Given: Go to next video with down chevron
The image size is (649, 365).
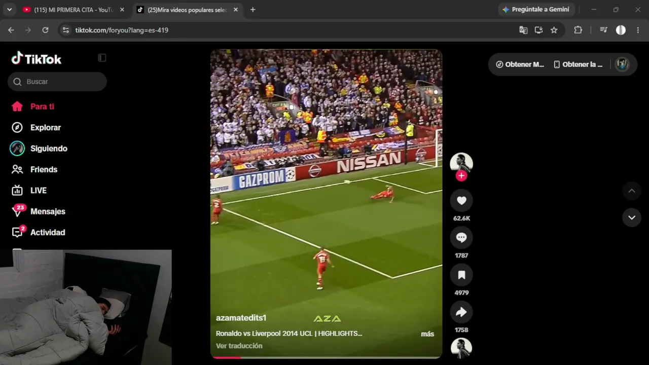Looking at the screenshot, I should (632, 217).
